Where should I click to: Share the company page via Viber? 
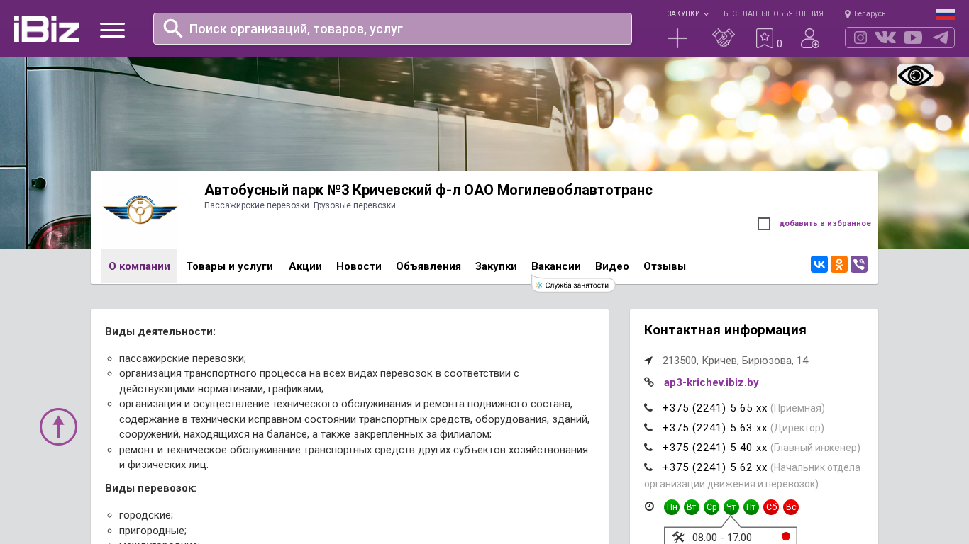pos(859,264)
